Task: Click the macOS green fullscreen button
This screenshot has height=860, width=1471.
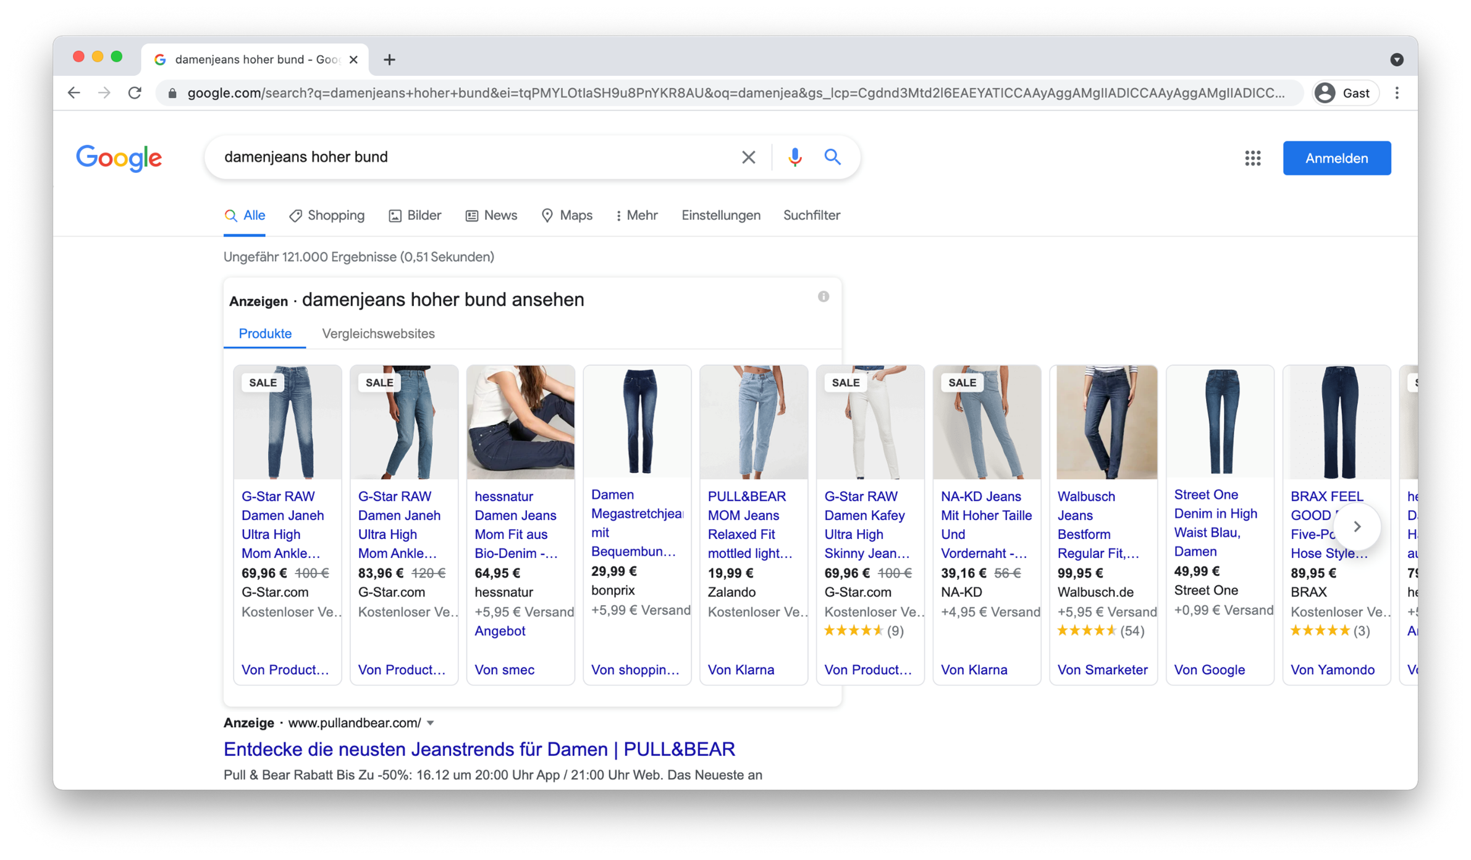Action: pyautogui.click(x=117, y=57)
